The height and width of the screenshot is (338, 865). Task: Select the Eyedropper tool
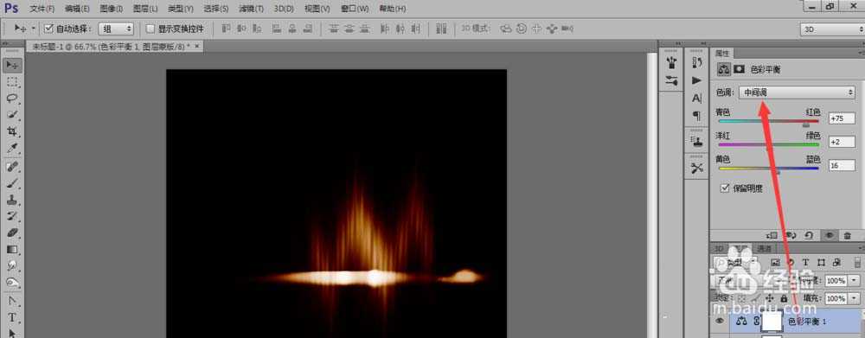coord(12,149)
